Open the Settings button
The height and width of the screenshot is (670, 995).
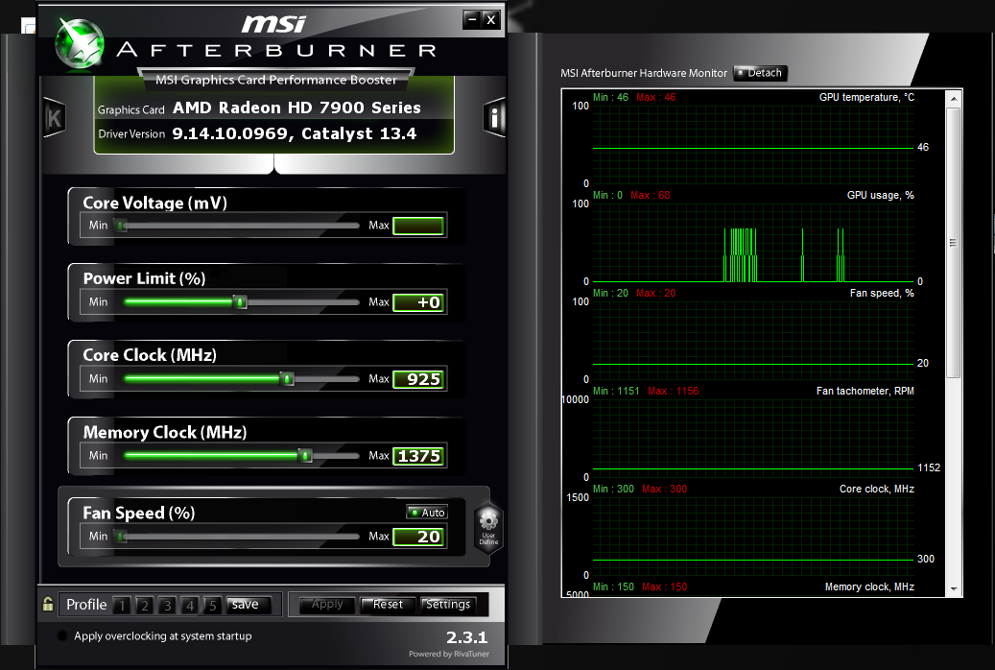pos(448,605)
